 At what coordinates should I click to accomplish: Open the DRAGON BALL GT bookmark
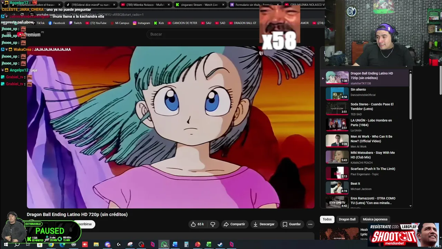click(x=242, y=23)
